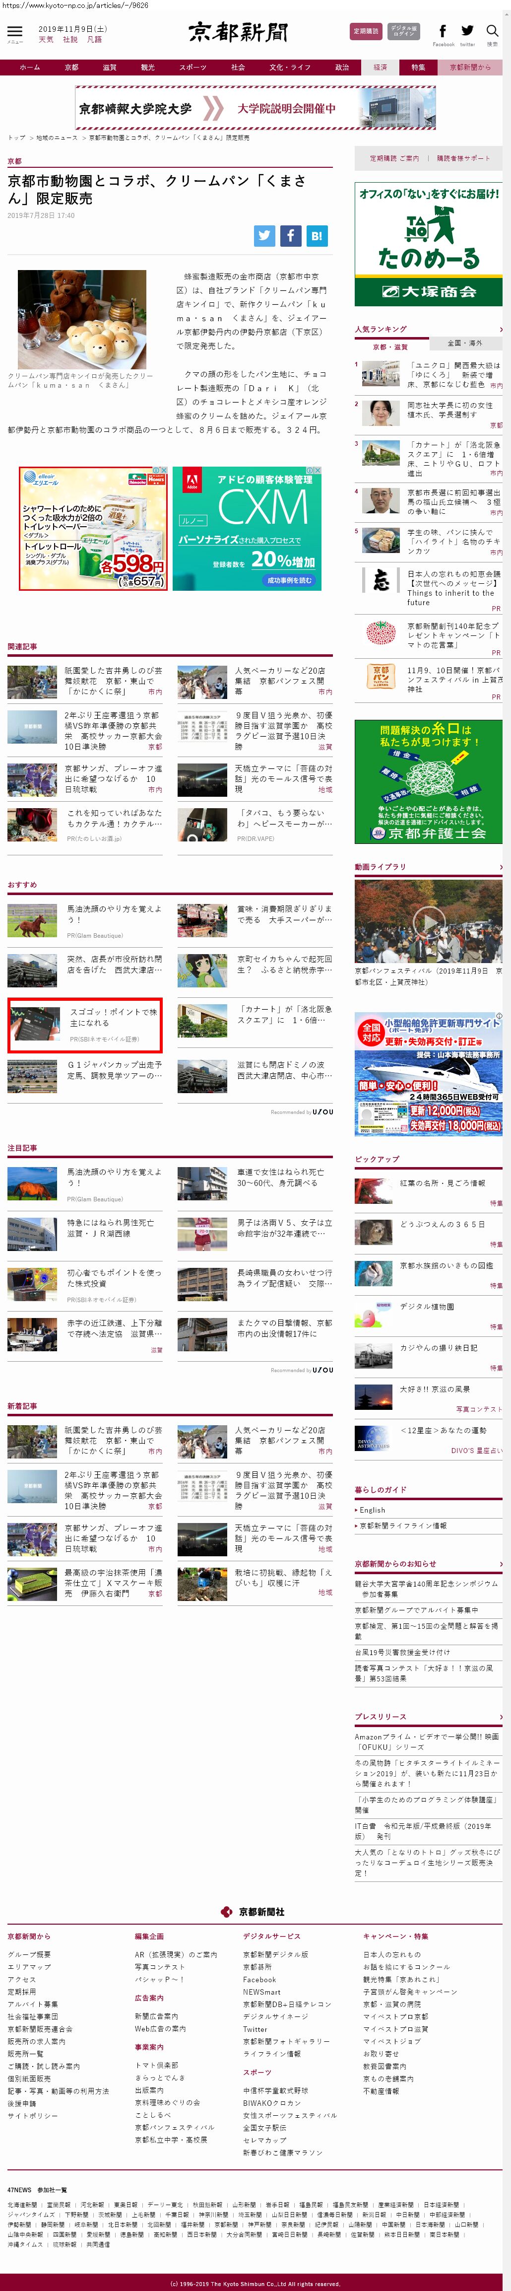
Task: Share article via blue Twitter button
Action: tap(264, 236)
